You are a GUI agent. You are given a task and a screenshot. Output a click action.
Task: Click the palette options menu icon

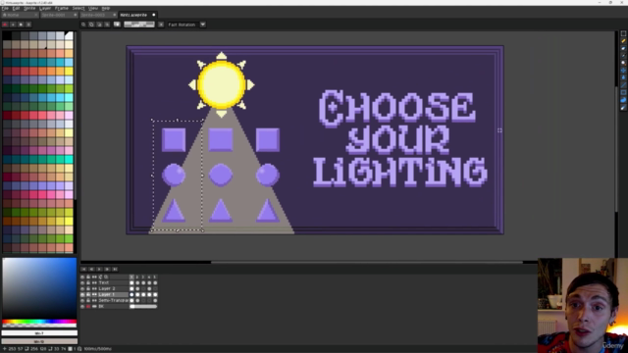pyautogui.click(x=28, y=25)
